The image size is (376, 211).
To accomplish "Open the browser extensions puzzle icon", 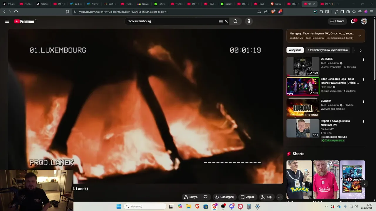I will click(x=321, y=12).
